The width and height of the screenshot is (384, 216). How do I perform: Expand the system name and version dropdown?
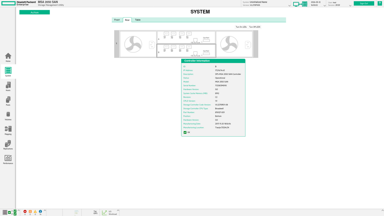(x=289, y=5)
